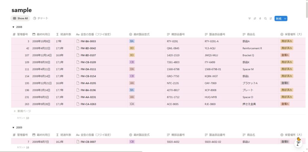The image size is (308, 152).
Task: Open the search magnifier icon
Action: point(265,18)
